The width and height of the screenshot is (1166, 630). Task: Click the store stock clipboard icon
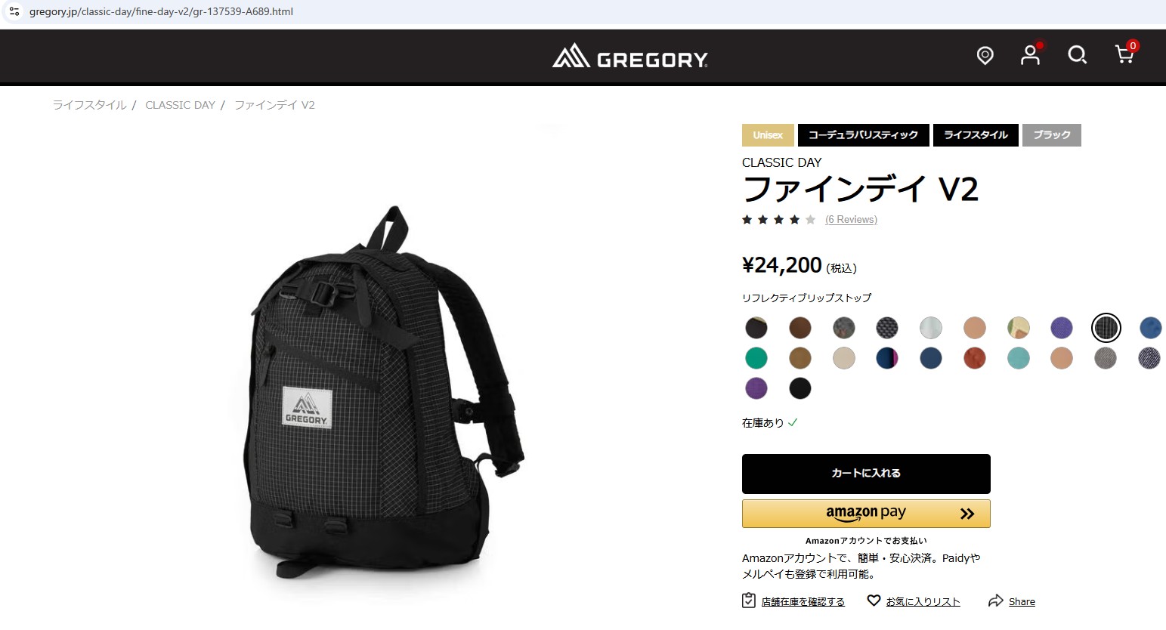(x=749, y=601)
